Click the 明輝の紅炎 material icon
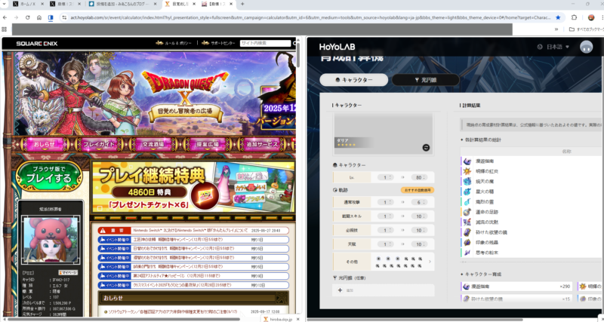Screen dimensions: 604x322 point(467,171)
